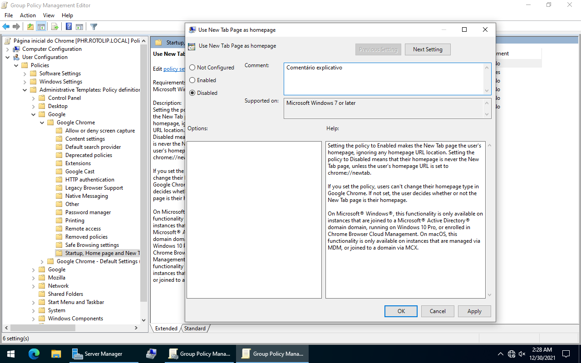Expand the Computer Configuration node
The height and width of the screenshot is (363, 581).
8,49
